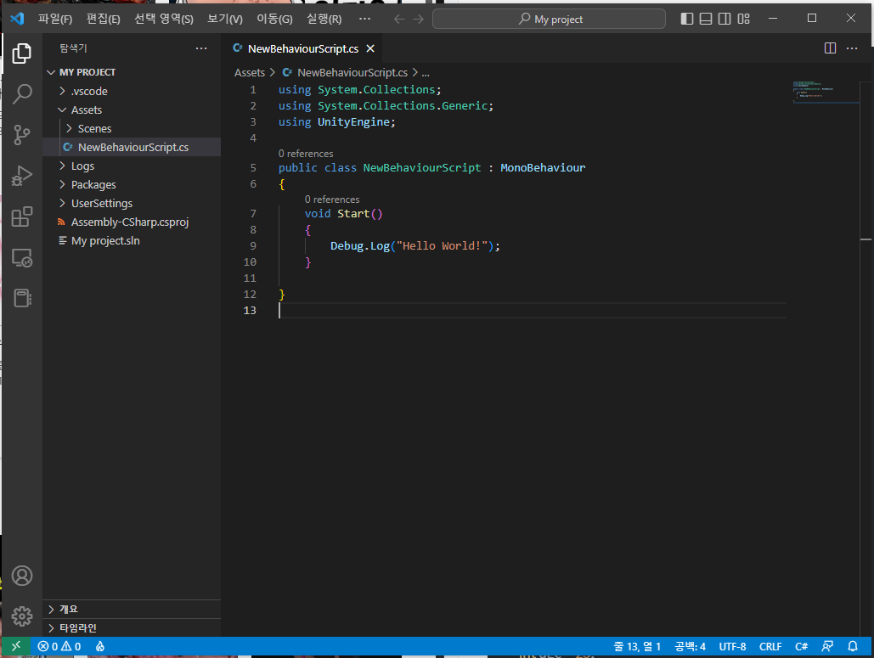Expand the Logs folder
Image resolution: width=874 pixels, height=658 pixels.
[132, 166]
